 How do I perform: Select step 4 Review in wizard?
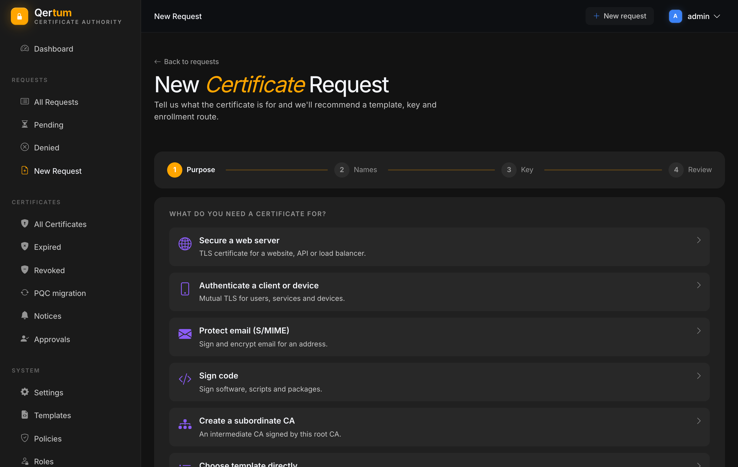[x=690, y=170]
